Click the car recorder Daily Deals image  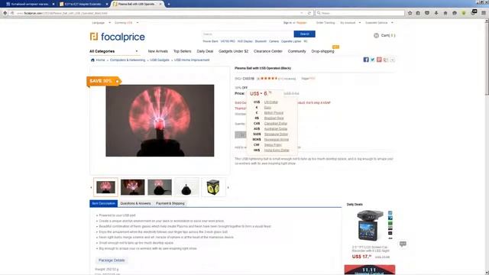coord(370,226)
